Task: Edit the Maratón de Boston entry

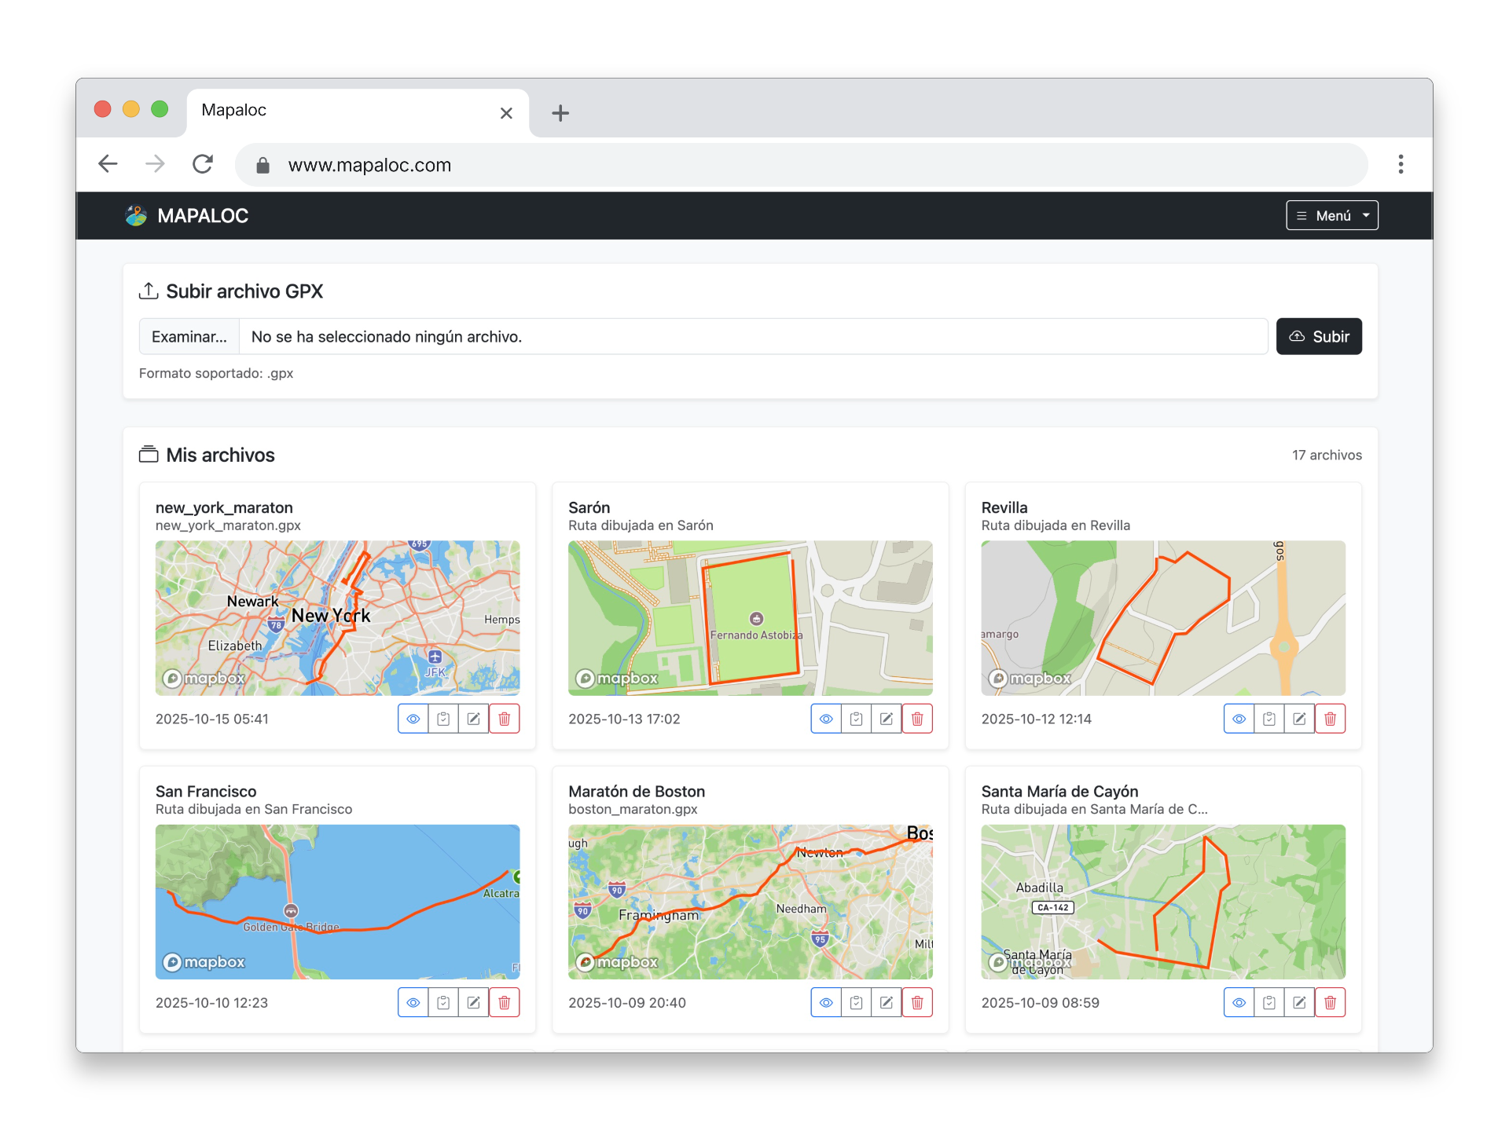Action: pyautogui.click(x=887, y=1002)
